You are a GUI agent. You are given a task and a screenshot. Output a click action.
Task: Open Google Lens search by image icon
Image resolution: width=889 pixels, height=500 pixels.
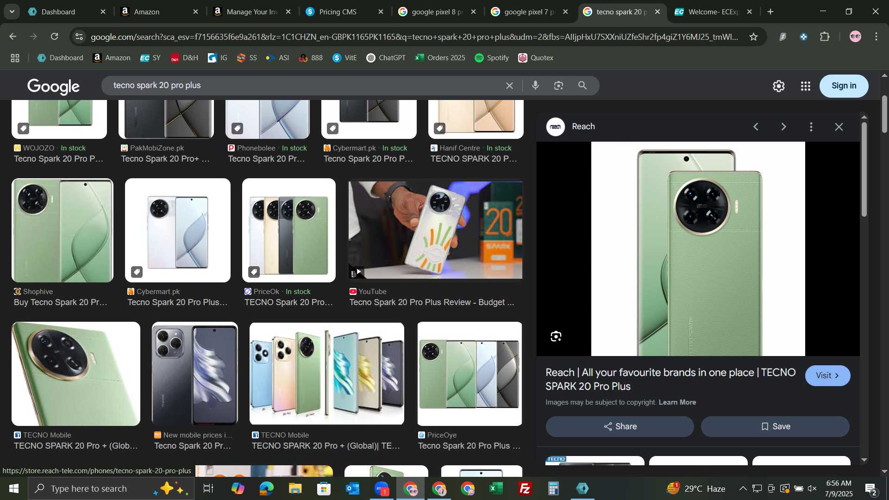tap(558, 86)
